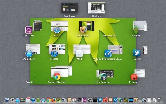
Task: Select the Google Chrome icon in Mission Control
Action: (57, 76)
